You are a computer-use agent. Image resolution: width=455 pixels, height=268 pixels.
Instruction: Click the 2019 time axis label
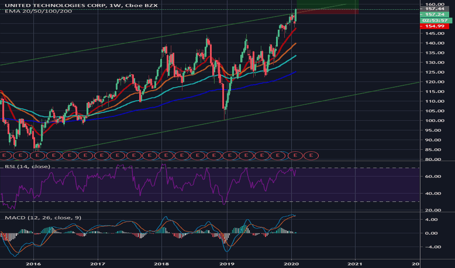[x=227, y=264]
